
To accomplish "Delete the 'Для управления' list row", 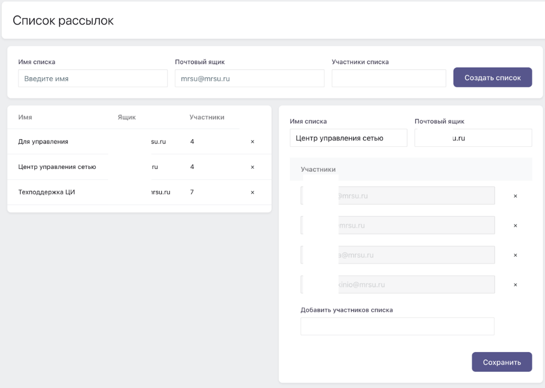I will click(x=252, y=141).
